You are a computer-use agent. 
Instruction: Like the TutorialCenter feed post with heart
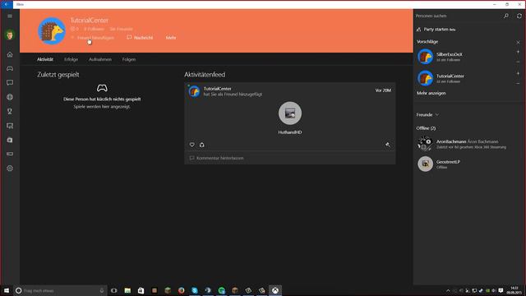(191, 145)
